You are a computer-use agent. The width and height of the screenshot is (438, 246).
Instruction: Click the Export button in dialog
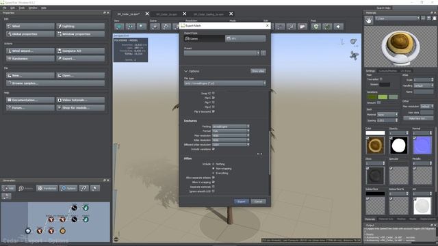[x=242, y=202]
